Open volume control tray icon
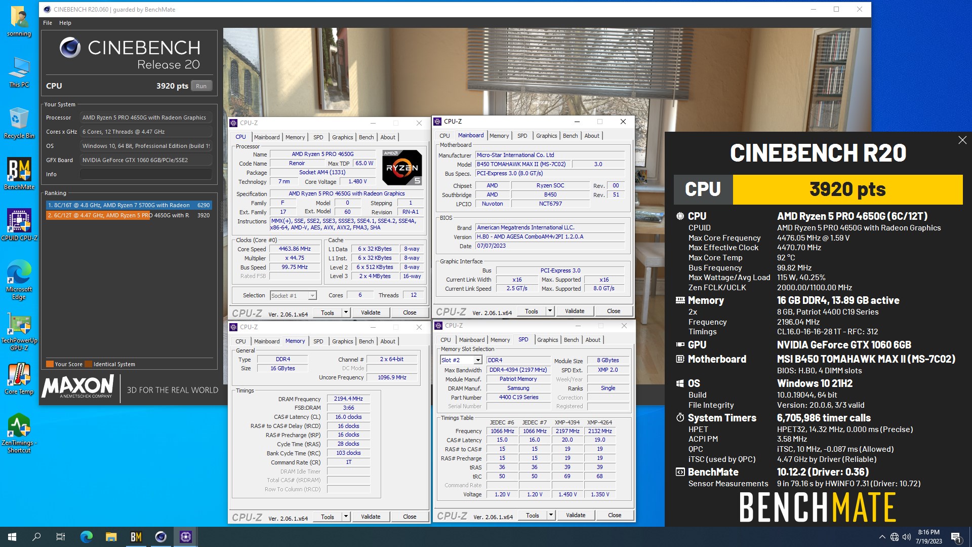Viewport: 972px width, 547px height. pyautogui.click(x=907, y=537)
